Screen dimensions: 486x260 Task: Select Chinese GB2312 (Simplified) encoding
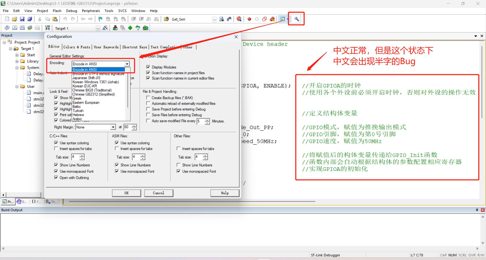coord(99,94)
